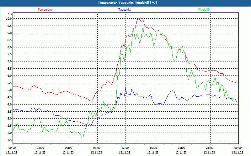Click the 2,5 y-axis value

(10, 126)
